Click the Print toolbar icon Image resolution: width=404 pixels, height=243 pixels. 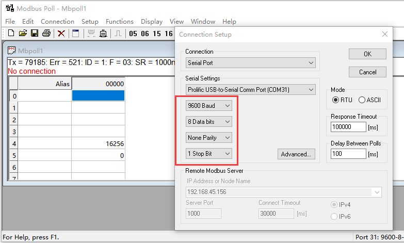pos(46,34)
